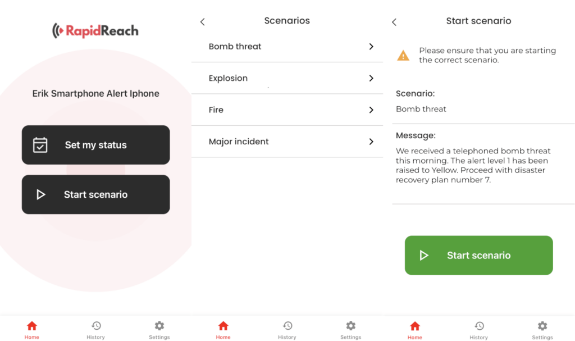Tap the Settings gear icon below the Scenarios list
The image size is (575, 341).
(x=351, y=326)
